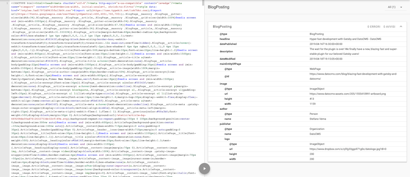Viewport: 410px width, 177px height.
Task: Select headline value Hyper-fast development with Gatsby
Action: tap(345, 39)
